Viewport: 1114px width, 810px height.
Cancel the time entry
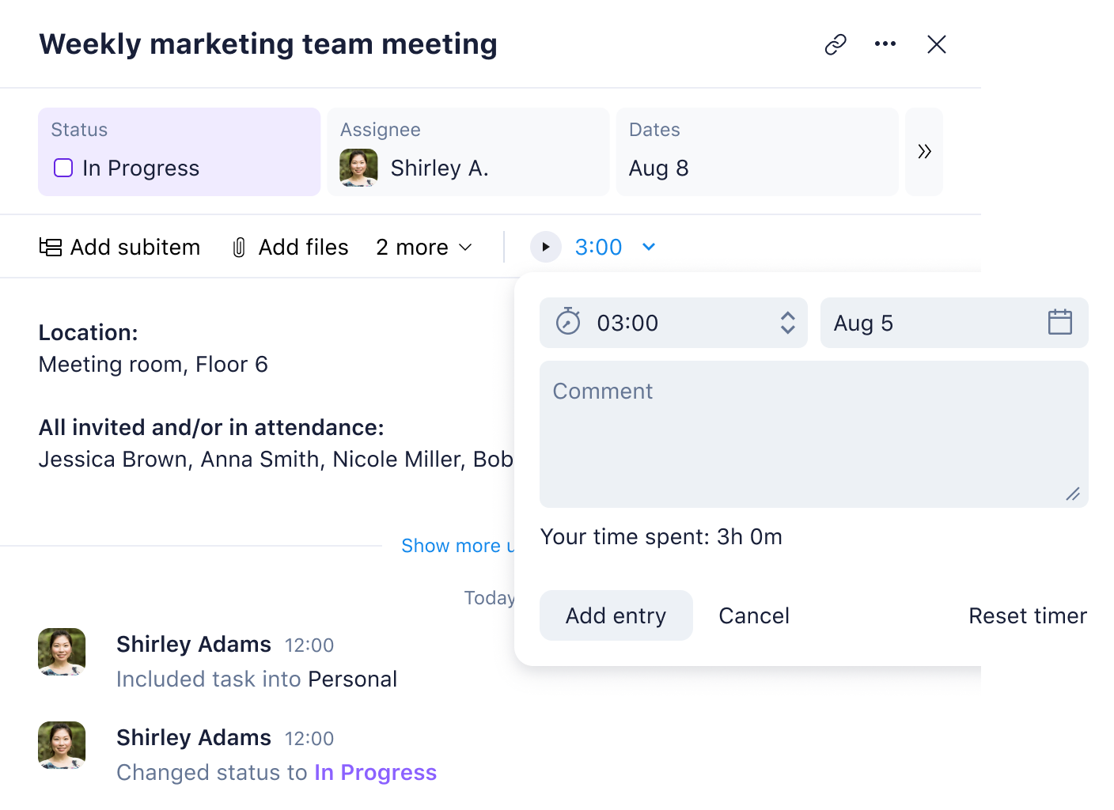pos(753,615)
